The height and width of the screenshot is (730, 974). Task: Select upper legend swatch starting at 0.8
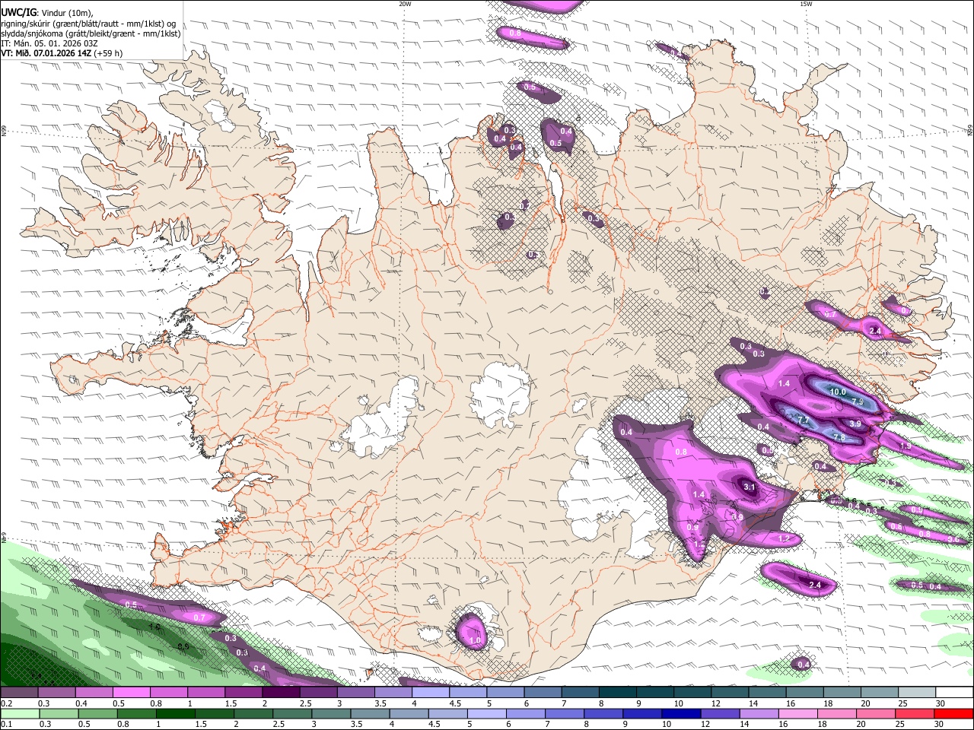click(x=168, y=693)
